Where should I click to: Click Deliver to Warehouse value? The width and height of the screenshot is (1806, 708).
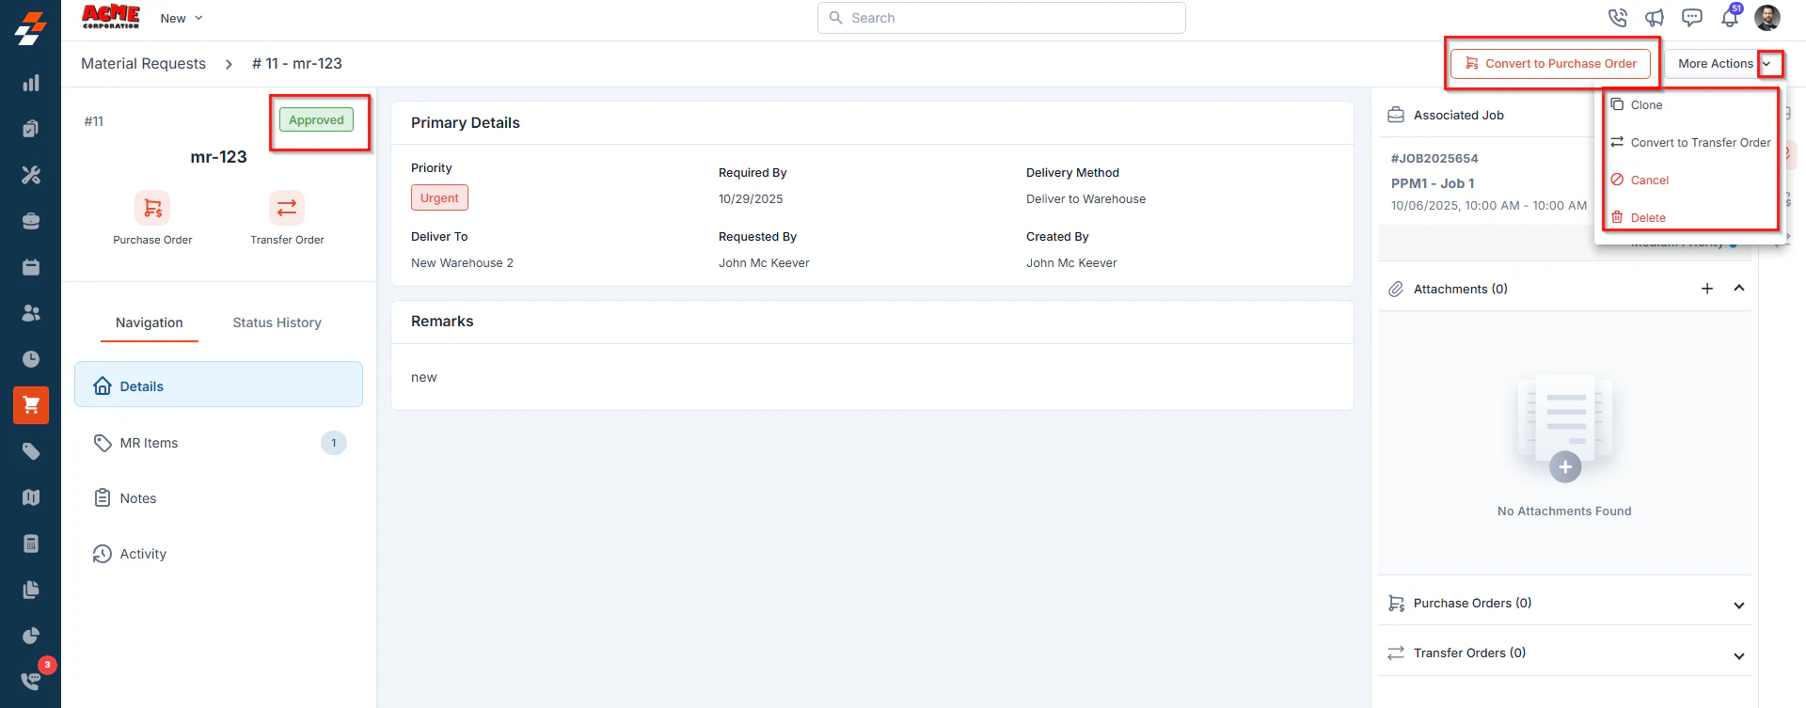(x=1085, y=199)
